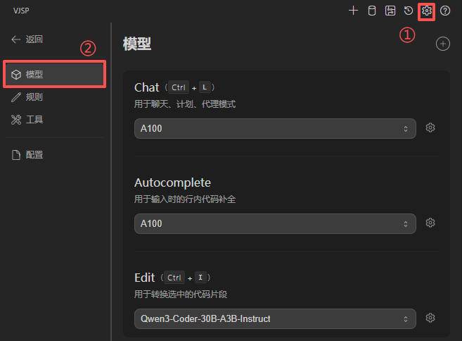Switch to the 规则 sidebar section
The width and height of the screenshot is (462, 341).
(x=34, y=97)
